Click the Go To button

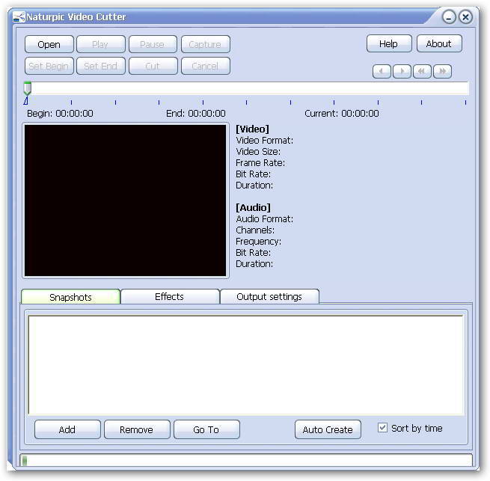206,429
